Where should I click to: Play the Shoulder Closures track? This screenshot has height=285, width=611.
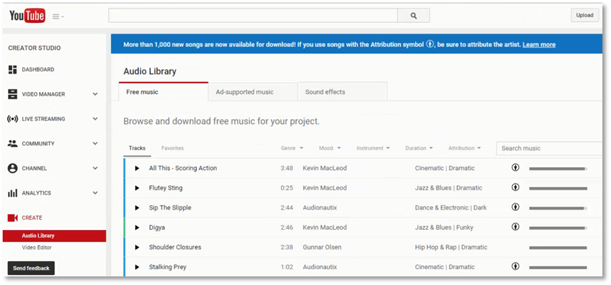point(137,247)
